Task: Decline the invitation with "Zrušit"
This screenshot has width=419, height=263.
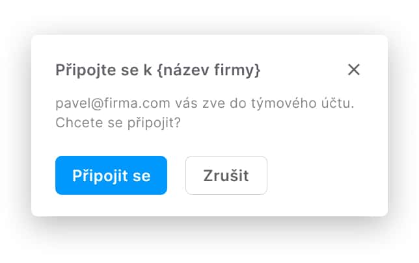Action: (x=226, y=175)
